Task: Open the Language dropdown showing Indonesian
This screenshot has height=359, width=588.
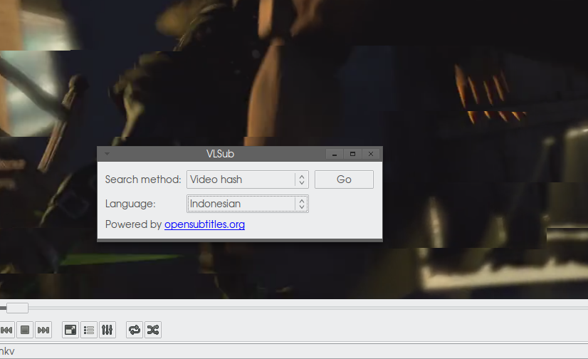Action: [248, 204]
